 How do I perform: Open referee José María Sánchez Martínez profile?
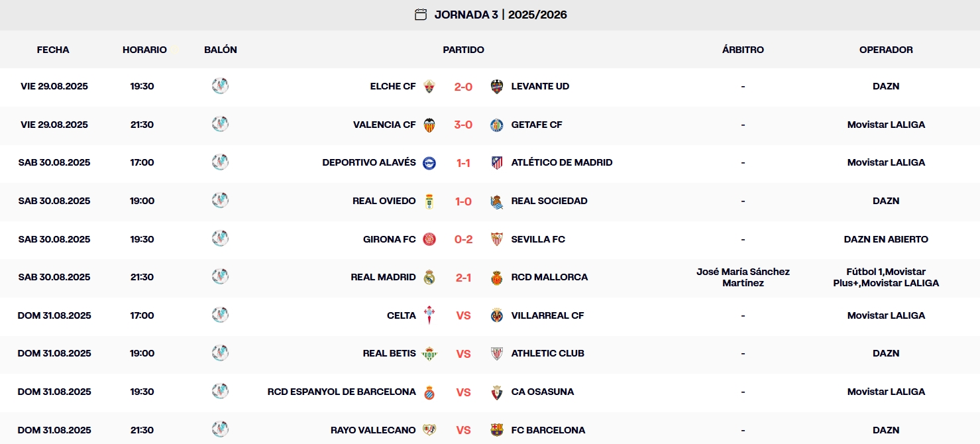[743, 277]
